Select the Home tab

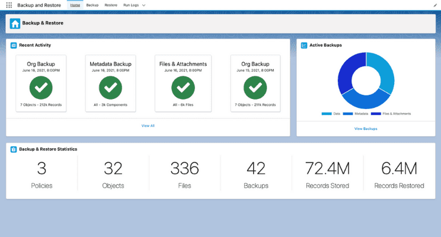[x=75, y=5]
